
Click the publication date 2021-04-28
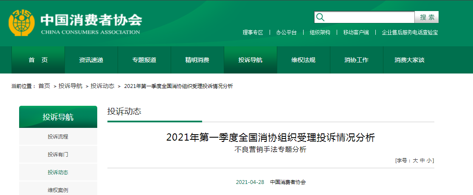(x=250, y=182)
